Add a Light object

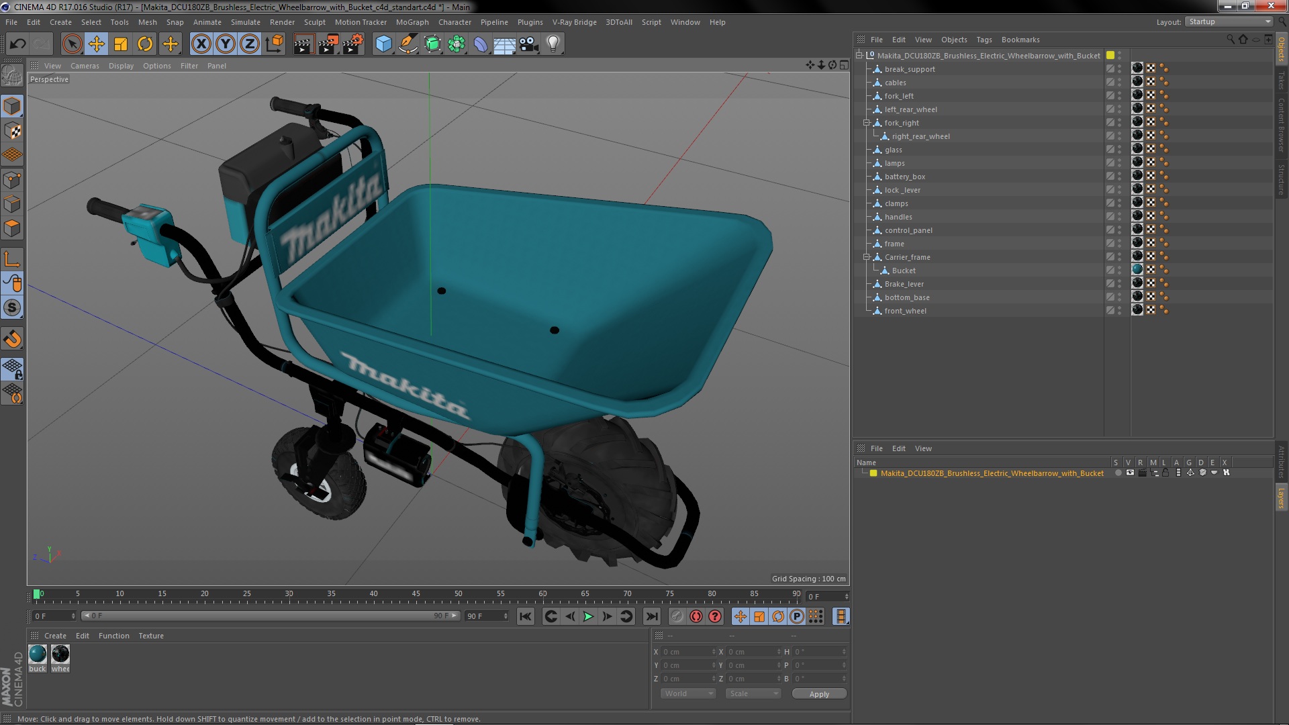(553, 44)
